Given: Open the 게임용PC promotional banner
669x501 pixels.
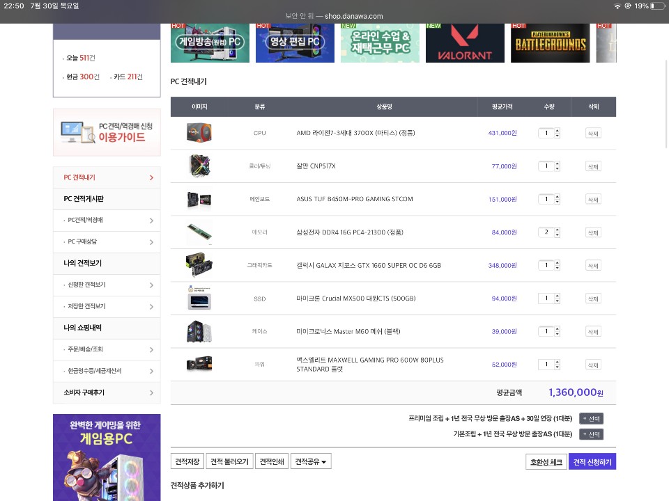Looking at the screenshot, I should [107, 458].
